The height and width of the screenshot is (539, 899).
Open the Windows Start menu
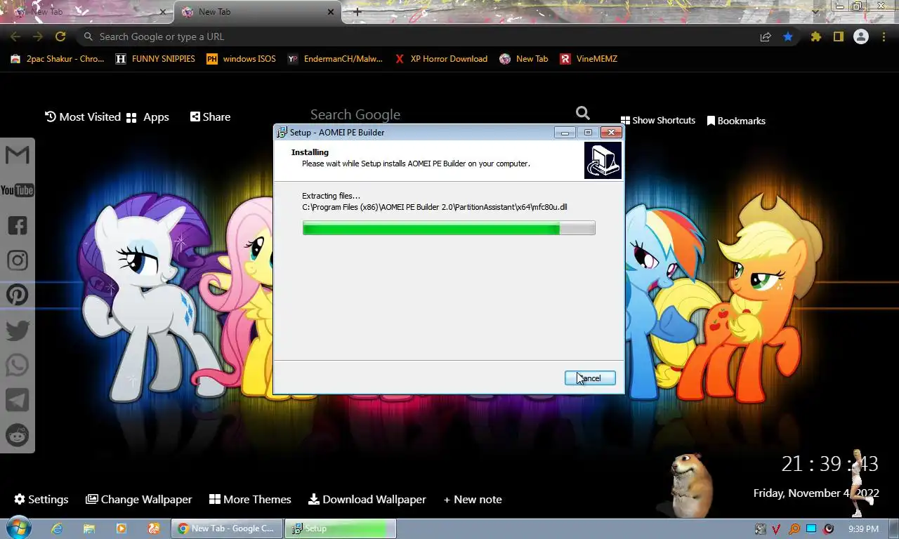(x=19, y=528)
